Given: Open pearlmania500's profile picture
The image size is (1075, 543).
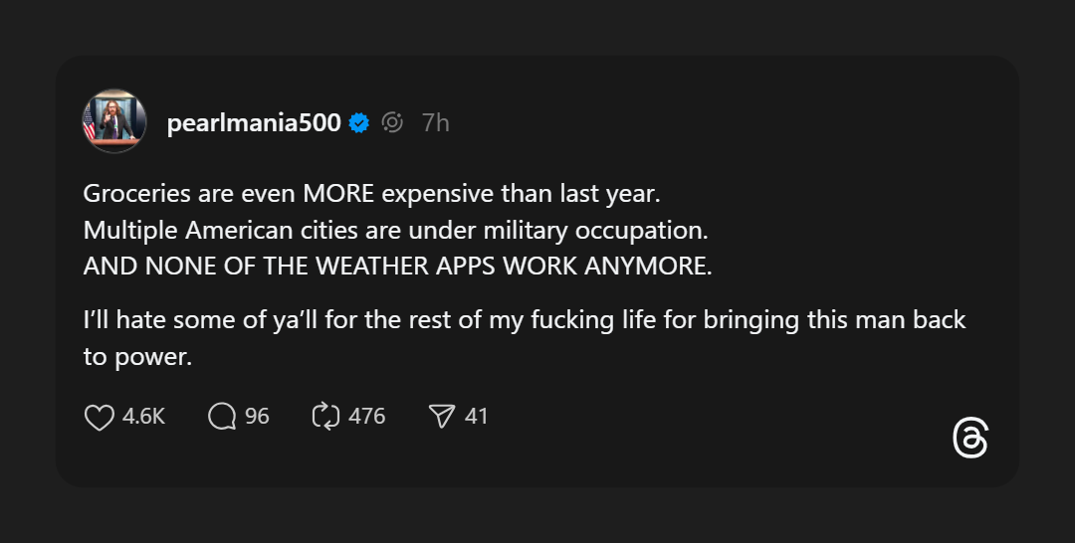Looking at the screenshot, I should tap(114, 122).
